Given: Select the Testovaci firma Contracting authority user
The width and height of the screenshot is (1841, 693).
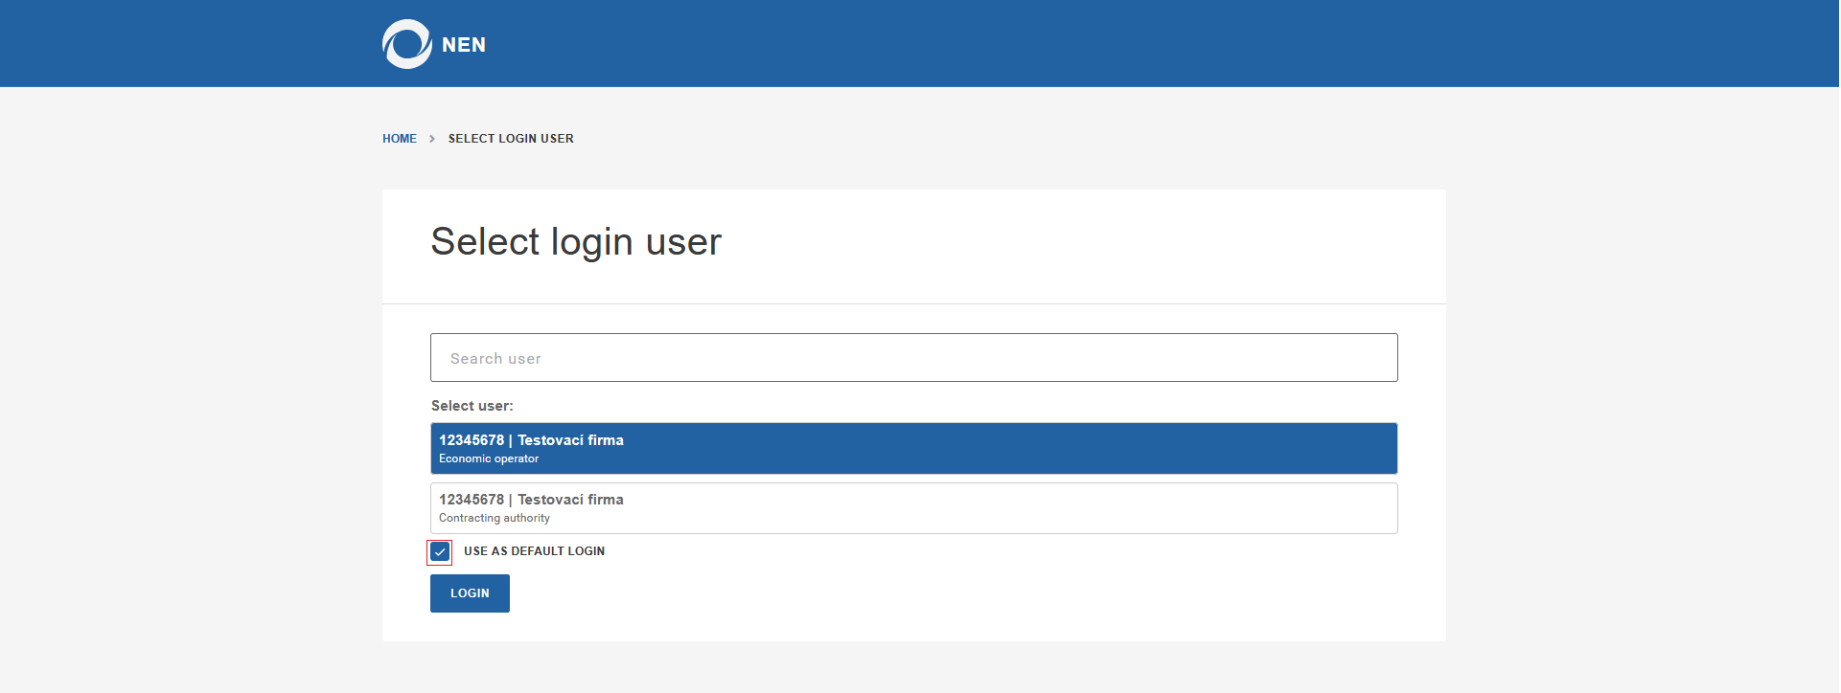Looking at the screenshot, I should pos(913,508).
